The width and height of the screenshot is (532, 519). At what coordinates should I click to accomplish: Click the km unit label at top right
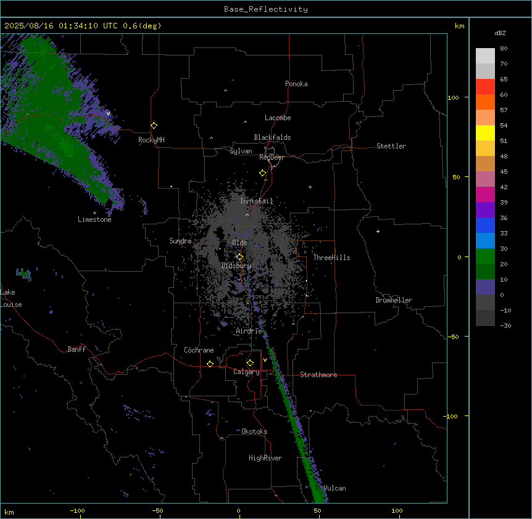[459, 26]
